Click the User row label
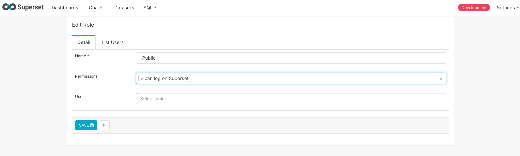This screenshot has width=520, height=156. (79, 97)
